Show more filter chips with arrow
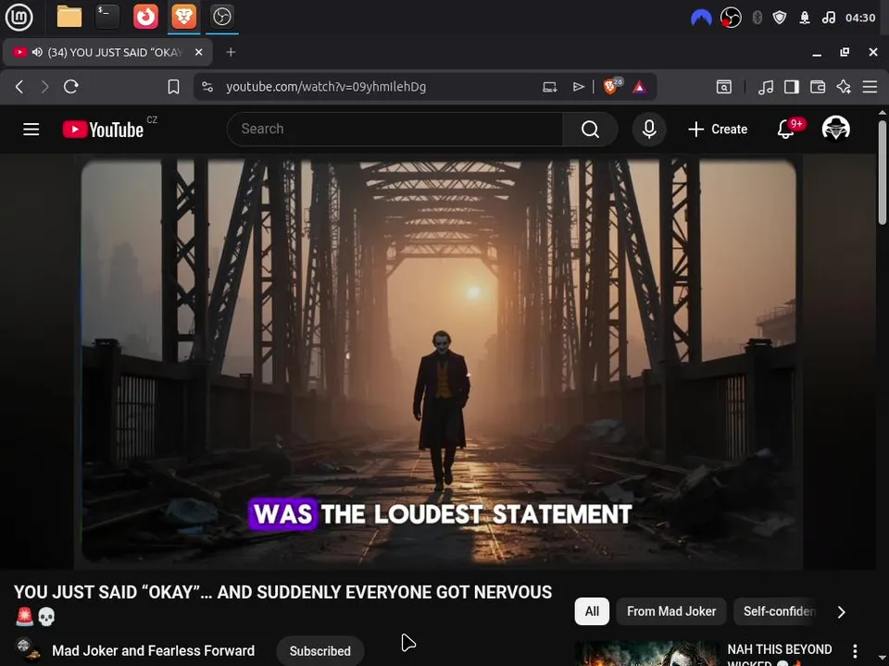Viewport: 889px width, 666px height. (842, 611)
